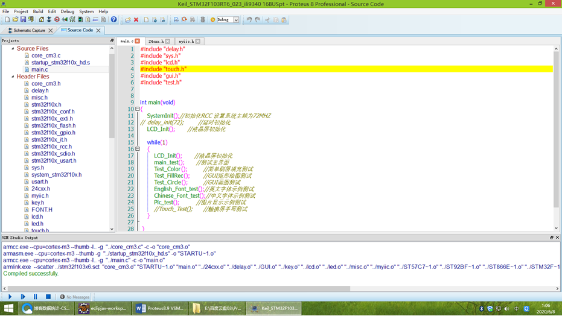
Task: Click the Undo arrow icon
Action: (x=249, y=20)
